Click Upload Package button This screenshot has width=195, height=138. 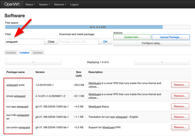click(x=171, y=37)
